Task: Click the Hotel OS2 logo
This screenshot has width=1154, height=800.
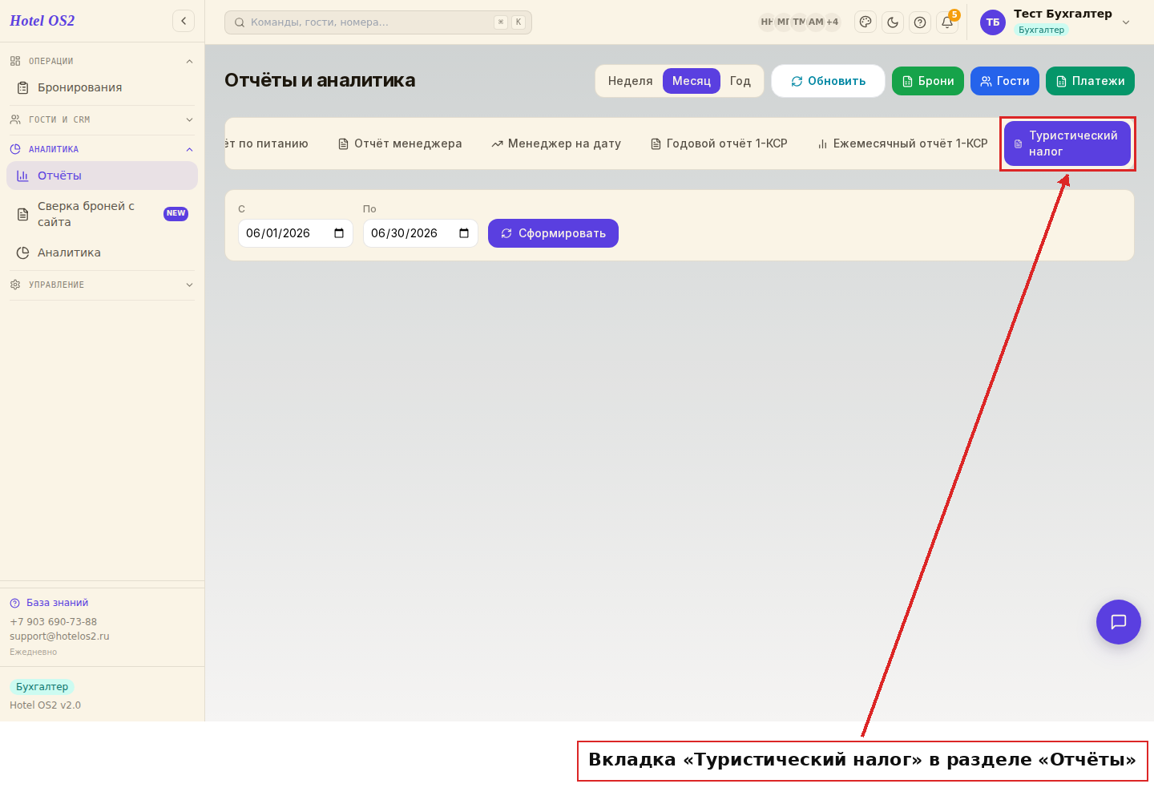Action: pos(42,21)
